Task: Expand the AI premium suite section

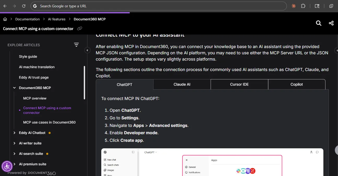Action: click(x=14, y=164)
